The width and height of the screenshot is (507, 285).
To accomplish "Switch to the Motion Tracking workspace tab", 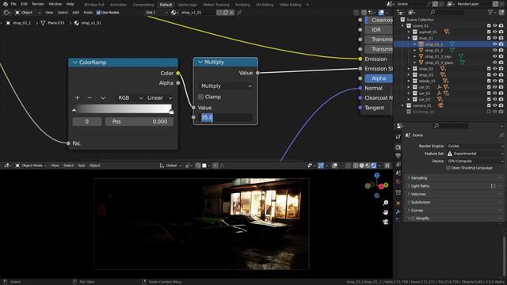I will (x=216, y=5).
